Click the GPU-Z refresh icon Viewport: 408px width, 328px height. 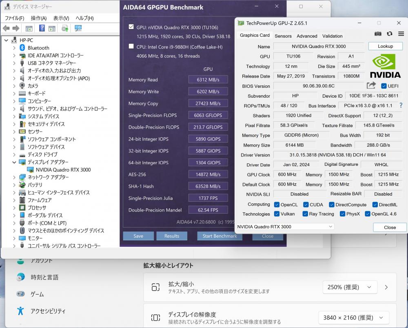[x=390, y=33]
